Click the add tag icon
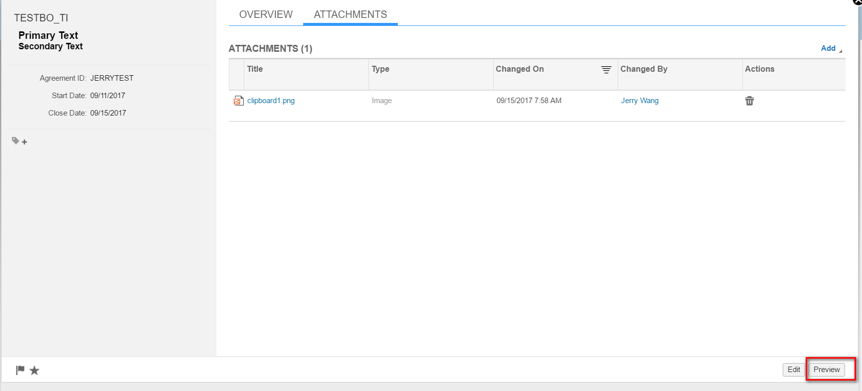The width and height of the screenshot is (862, 391). (x=19, y=141)
